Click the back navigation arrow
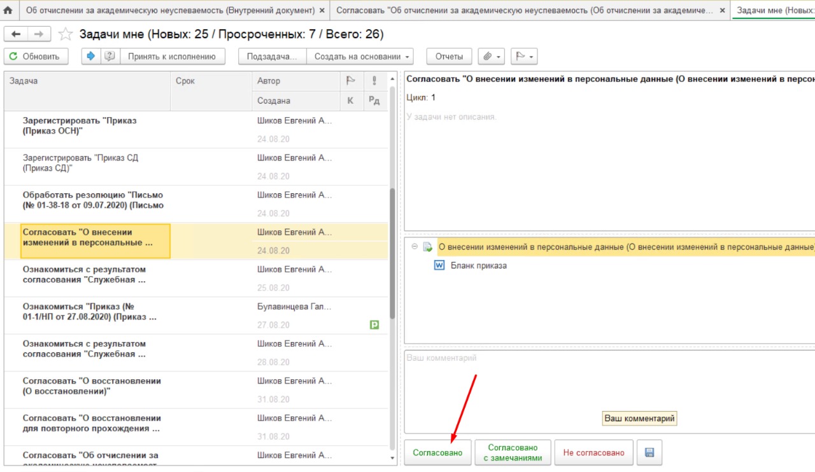The height and width of the screenshot is (472, 815). coord(16,34)
